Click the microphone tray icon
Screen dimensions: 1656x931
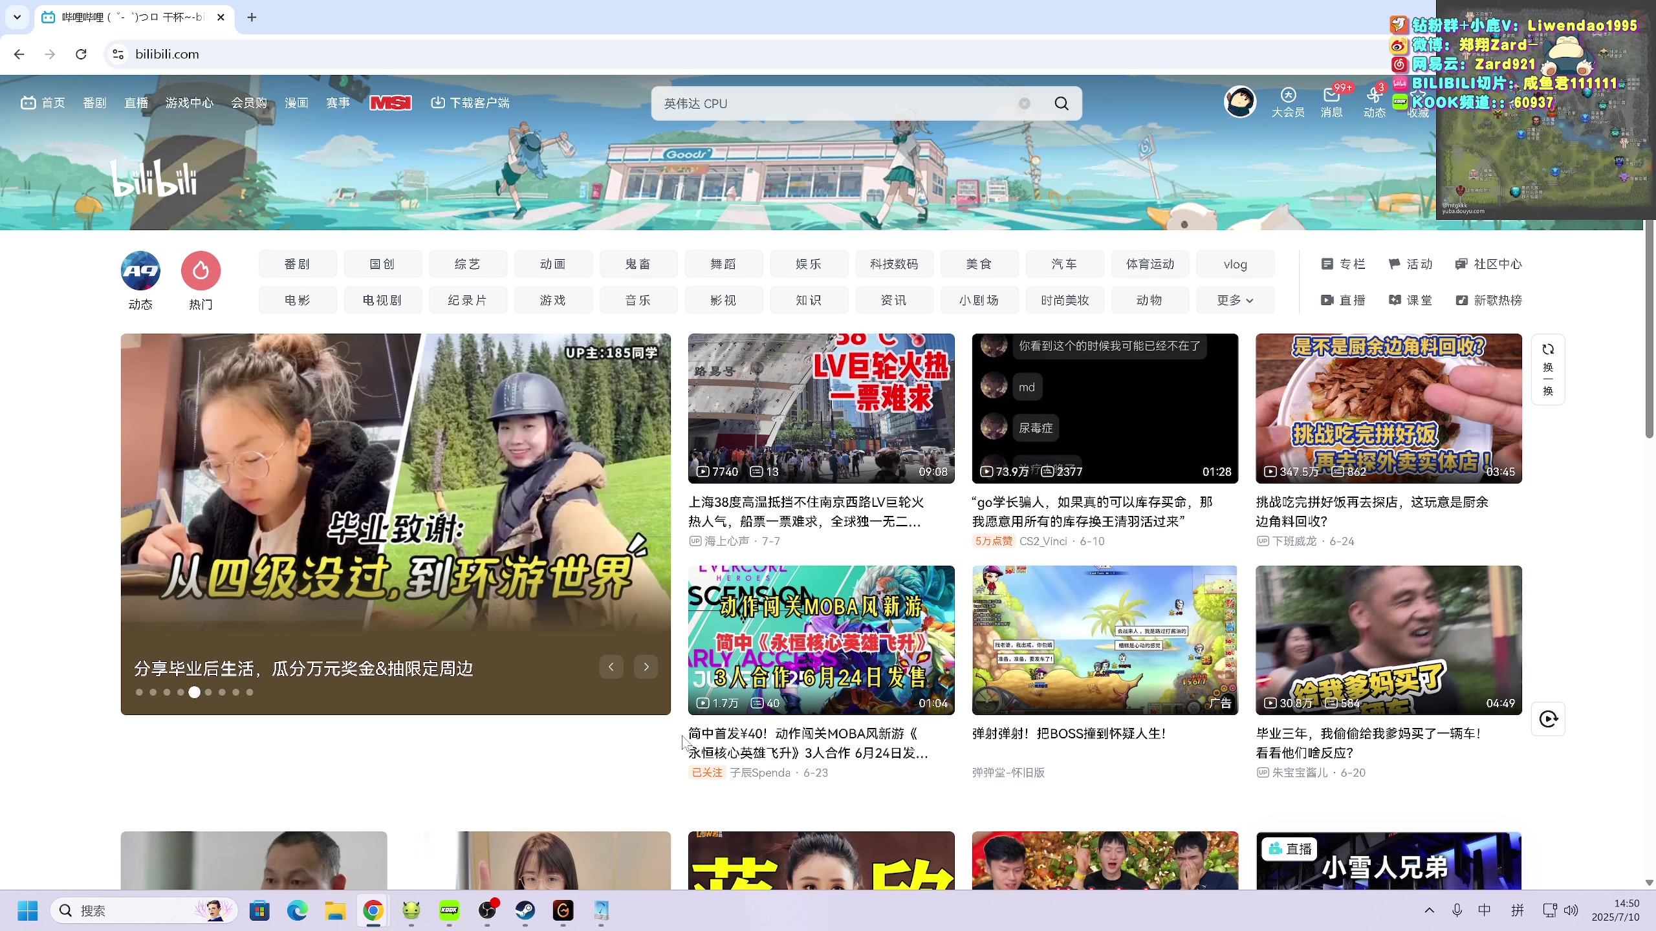pos(1456,910)
